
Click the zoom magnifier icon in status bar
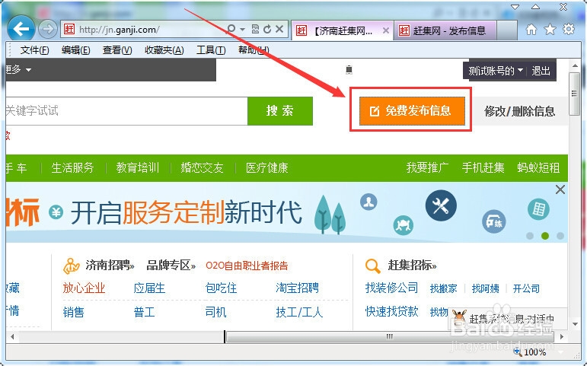coord(518,352)
